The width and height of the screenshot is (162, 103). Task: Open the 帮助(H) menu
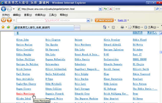coord(64,15)
